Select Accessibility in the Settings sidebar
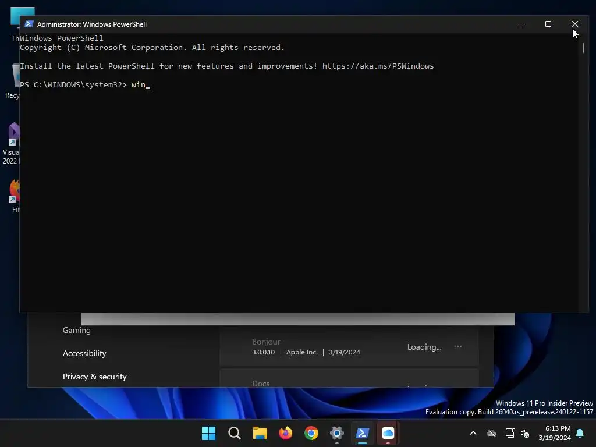Image resolution: width=596 pixels, height=447 pixels. point(84,353)
